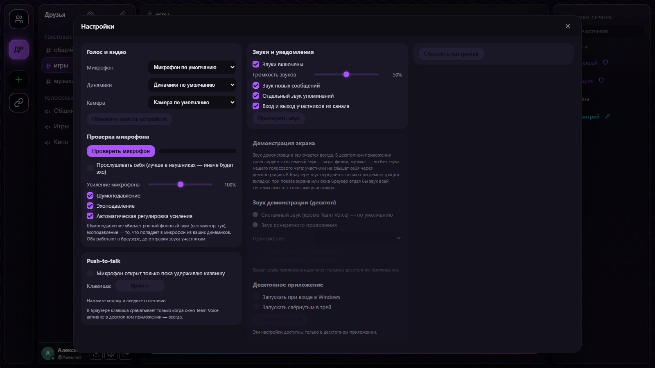Open the Микрофон device dropdown
Image resolution: width=655 pixels, height=368 pixels.
pos(192,67)
